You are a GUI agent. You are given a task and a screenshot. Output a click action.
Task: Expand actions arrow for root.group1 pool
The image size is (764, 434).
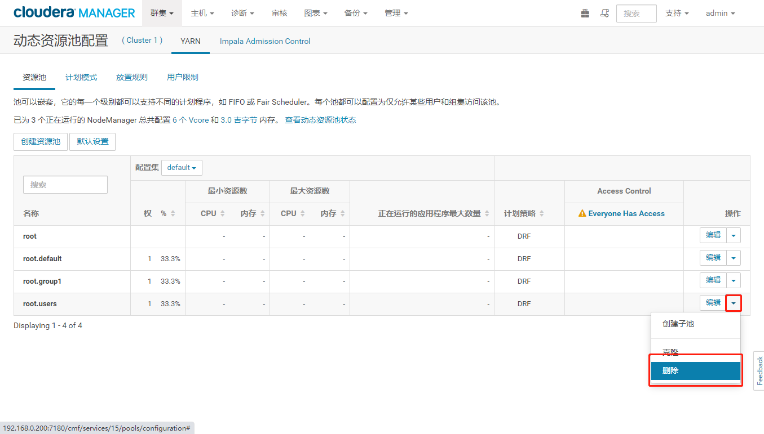tap(734, 280)
